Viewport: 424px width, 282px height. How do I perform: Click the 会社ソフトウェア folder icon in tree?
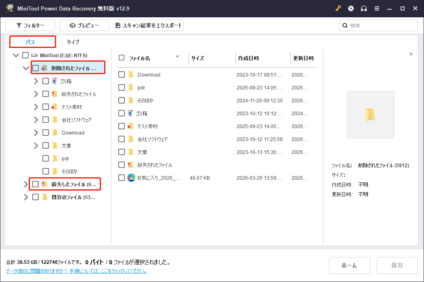click(x=55, y=120)
